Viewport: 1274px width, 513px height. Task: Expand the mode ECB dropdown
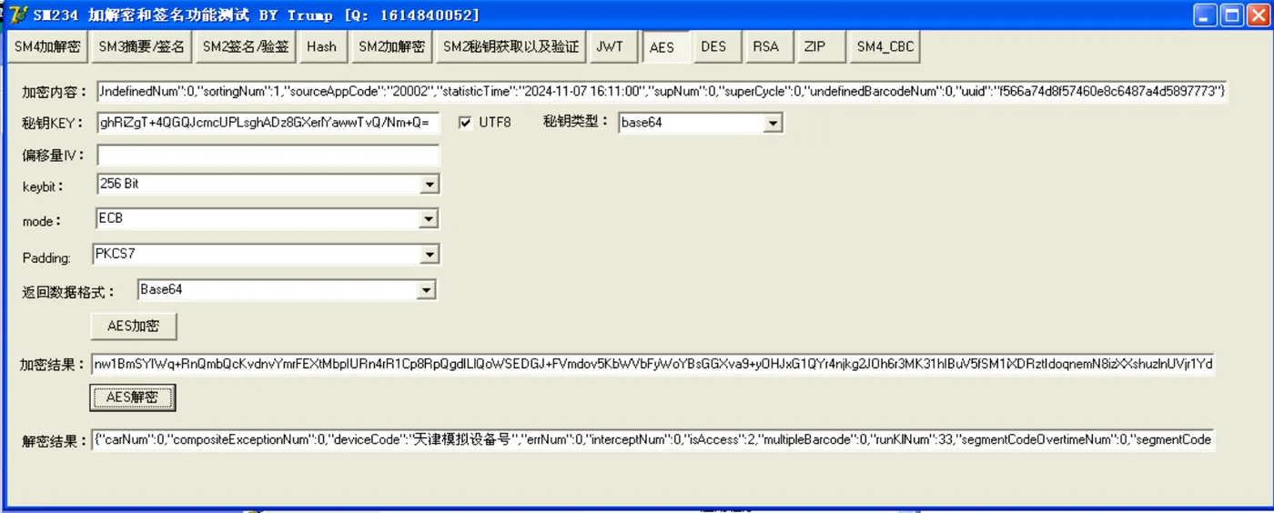click(430, 219)
